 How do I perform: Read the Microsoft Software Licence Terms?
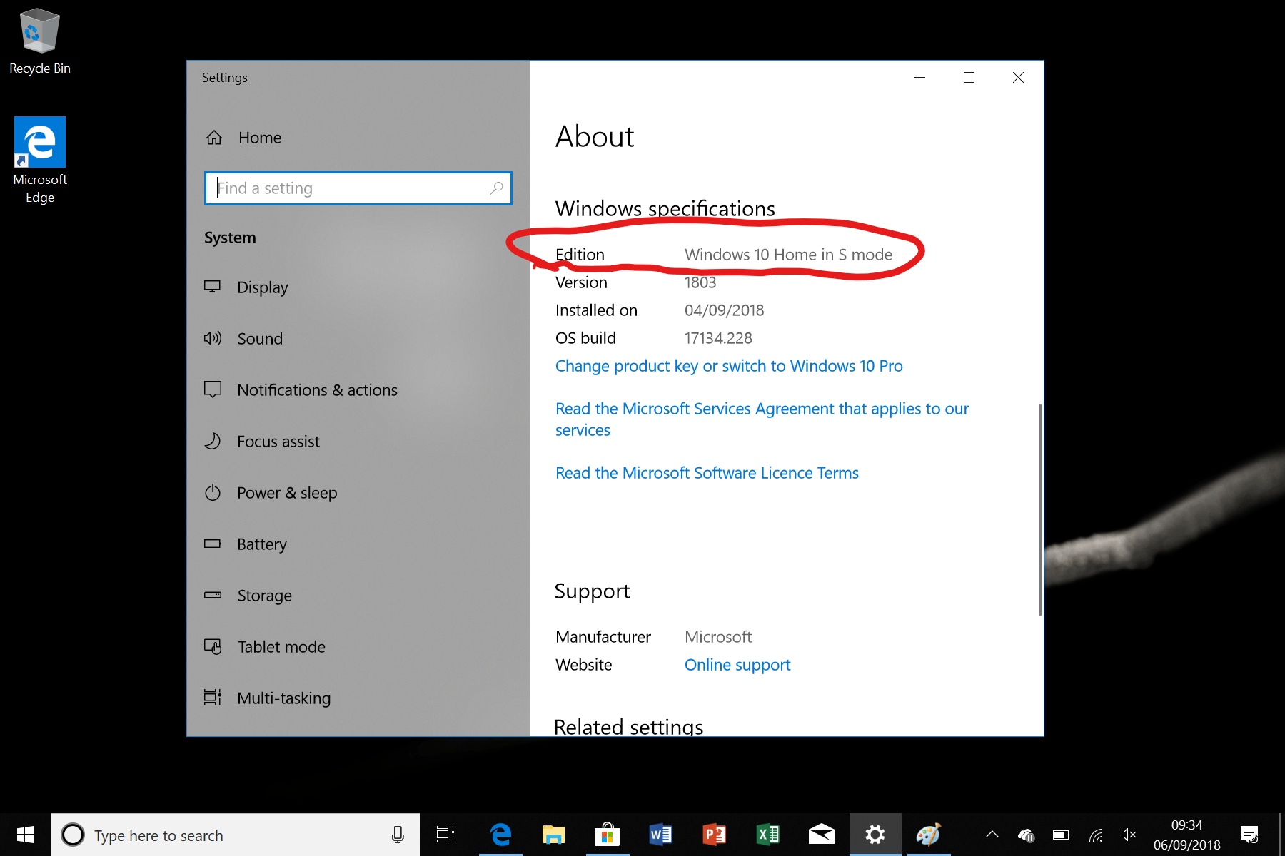pyautogui.click(x=707, y=473)
